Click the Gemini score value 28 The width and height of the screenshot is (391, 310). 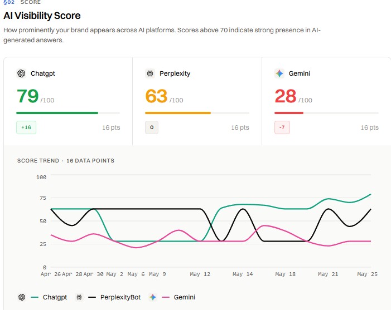pyautogui.click(x=286, y=96)
